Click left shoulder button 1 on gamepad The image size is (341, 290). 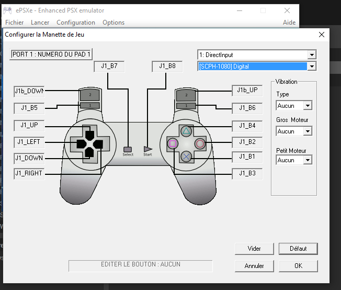90,105
